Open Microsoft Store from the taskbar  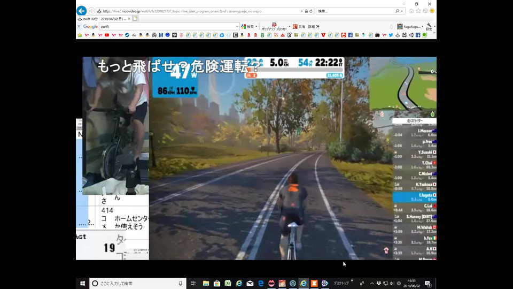tap(216, 283)
